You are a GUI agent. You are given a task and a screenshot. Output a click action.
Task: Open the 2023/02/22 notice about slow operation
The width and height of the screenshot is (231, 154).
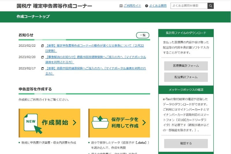pos(95,48)
